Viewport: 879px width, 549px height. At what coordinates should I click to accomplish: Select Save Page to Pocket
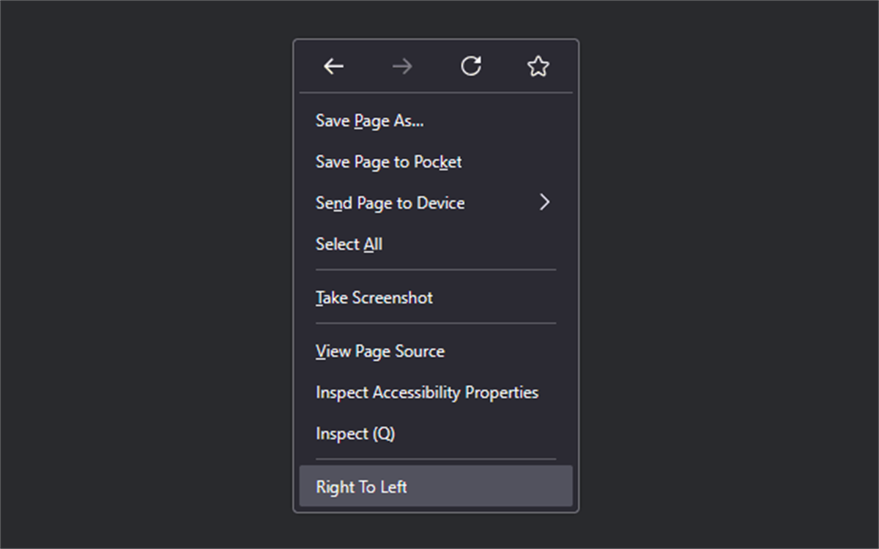[436, 162]
